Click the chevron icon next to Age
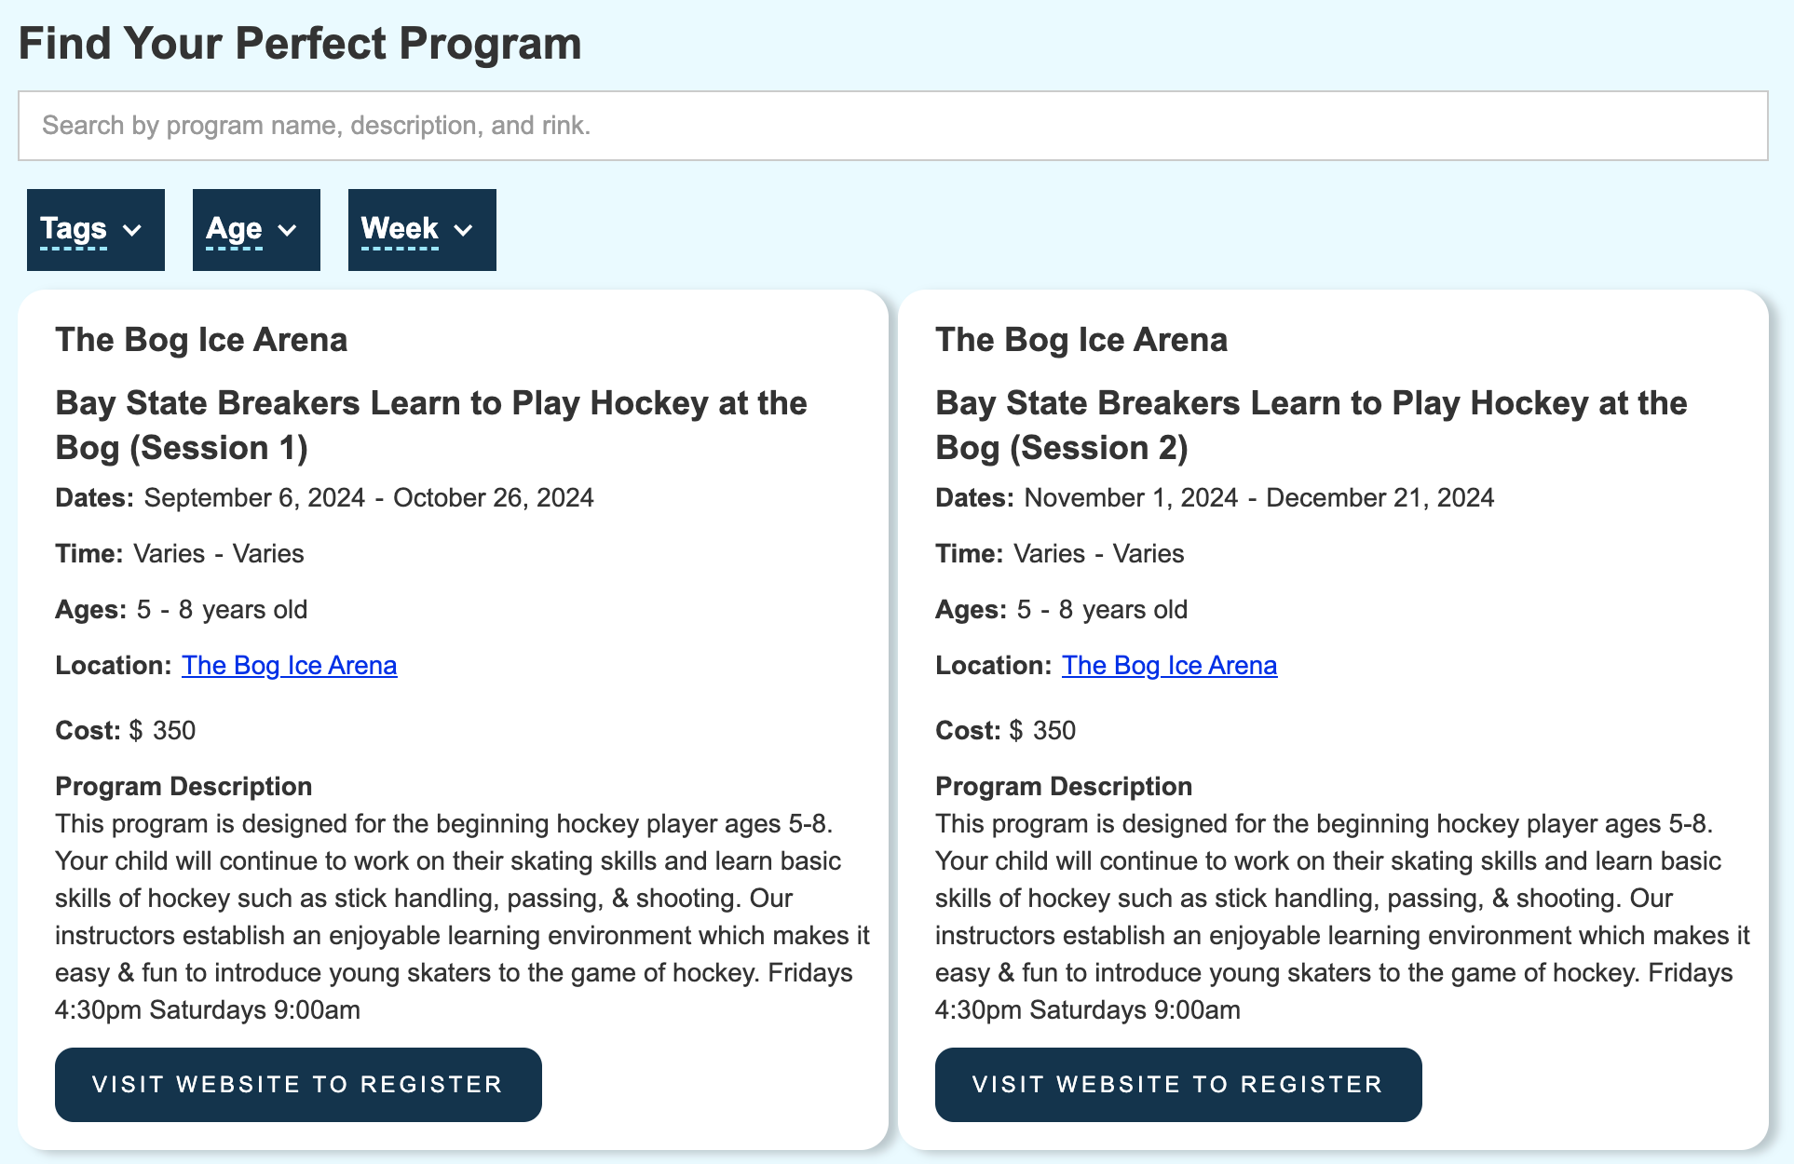 click(288, 230)
